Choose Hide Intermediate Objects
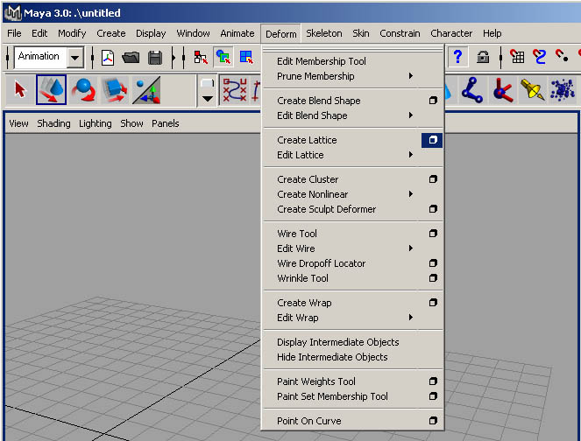The image size is (581, 441). (332, 357)
